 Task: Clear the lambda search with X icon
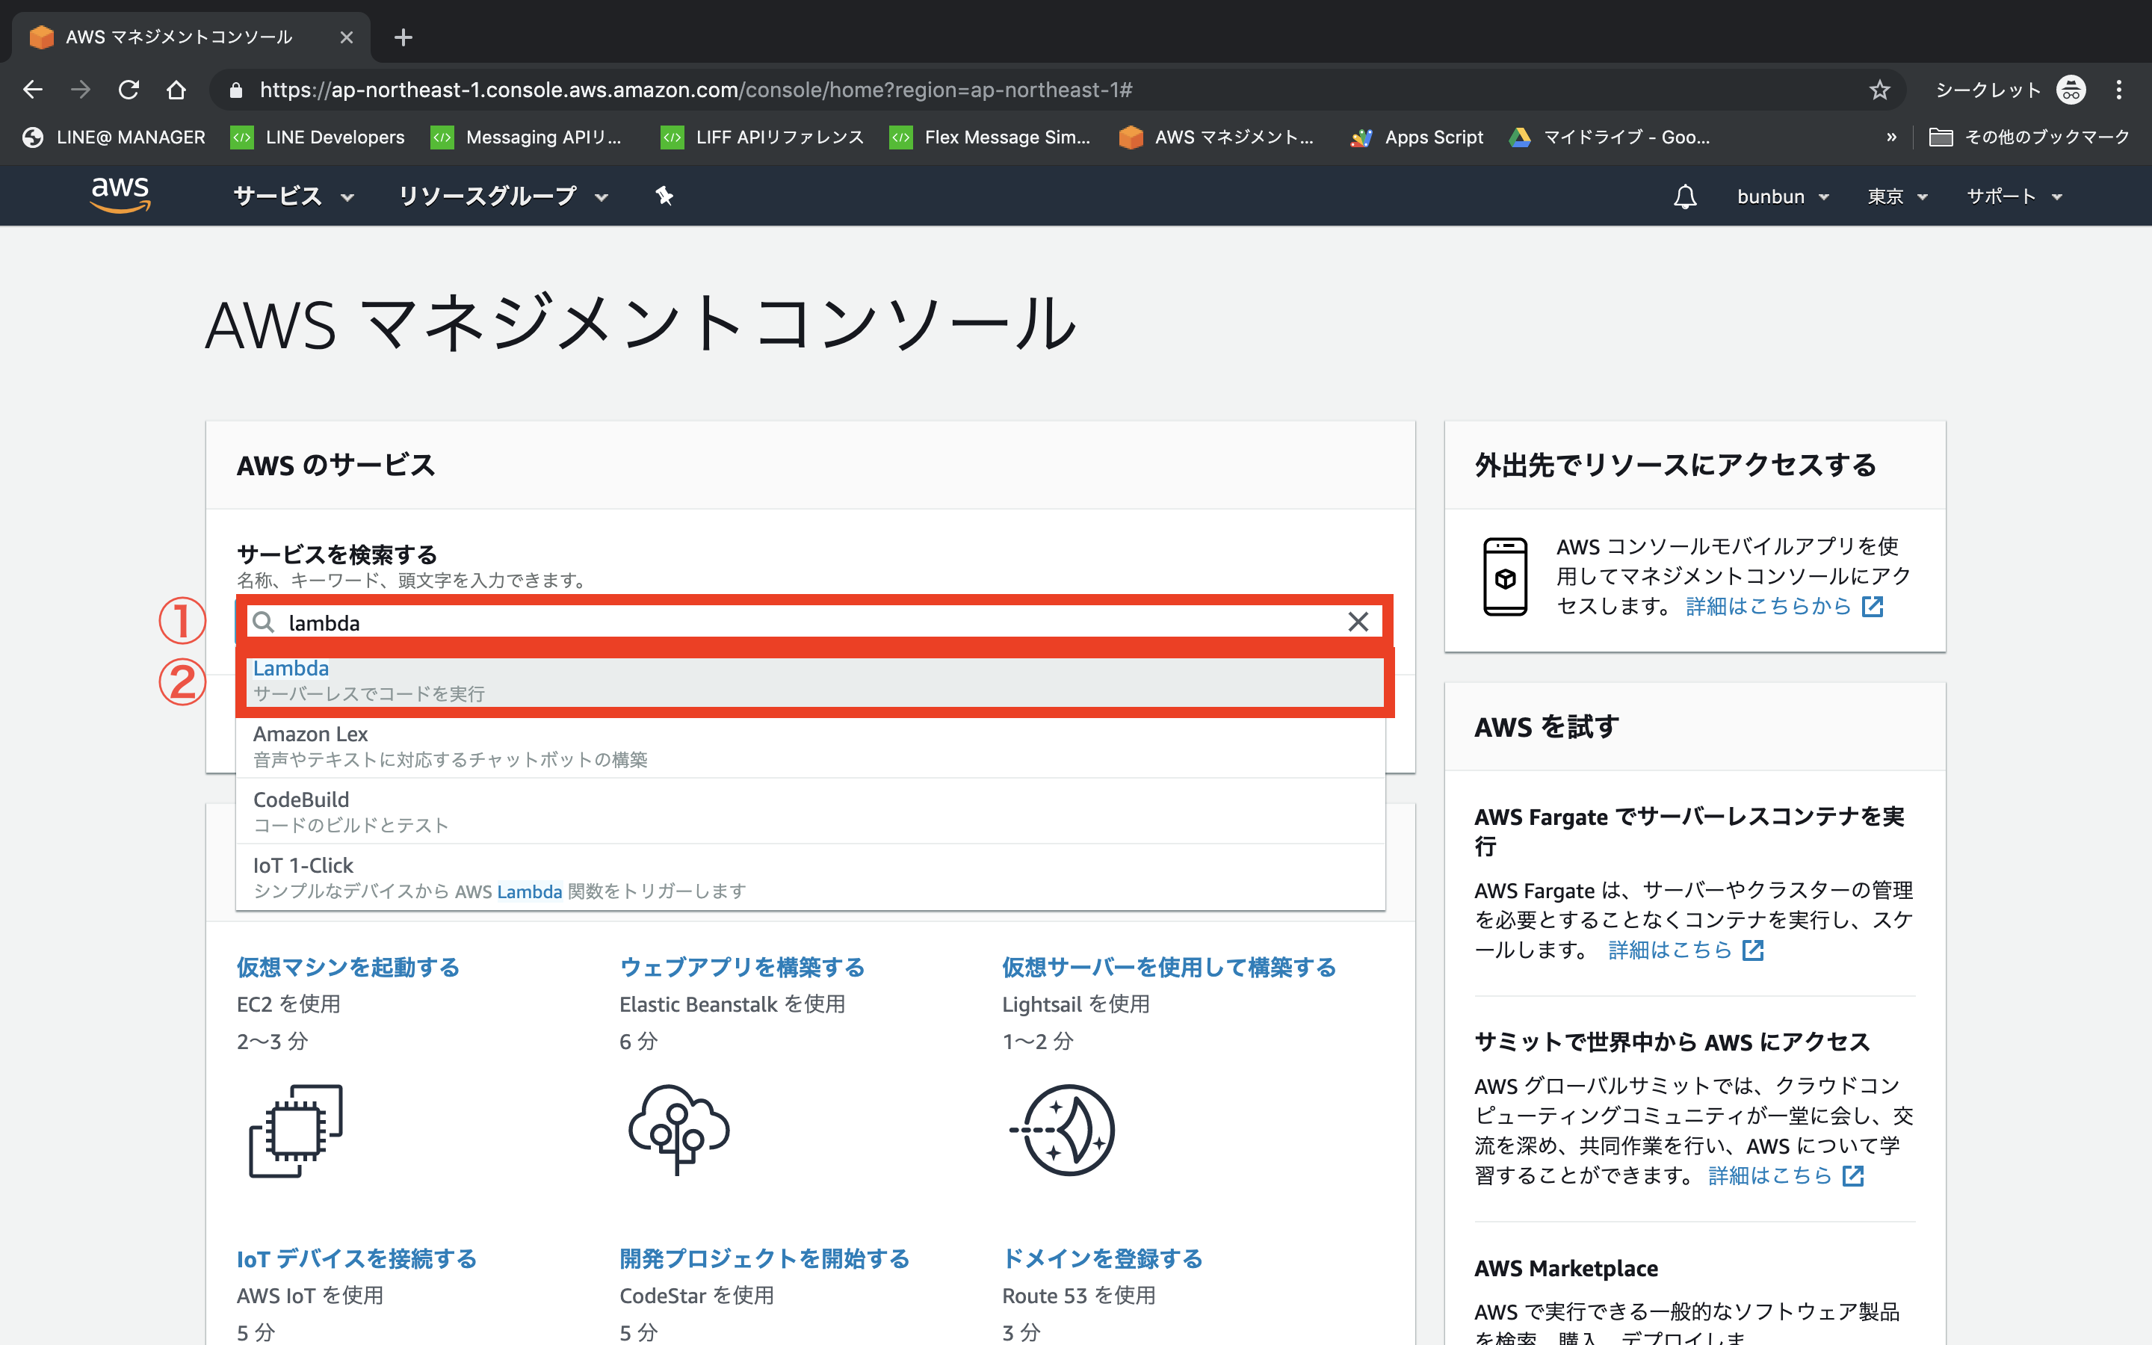pos(1358,622)
